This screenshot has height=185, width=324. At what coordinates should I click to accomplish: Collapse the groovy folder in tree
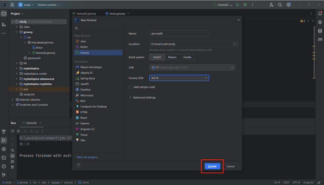(x=17, y=32)
